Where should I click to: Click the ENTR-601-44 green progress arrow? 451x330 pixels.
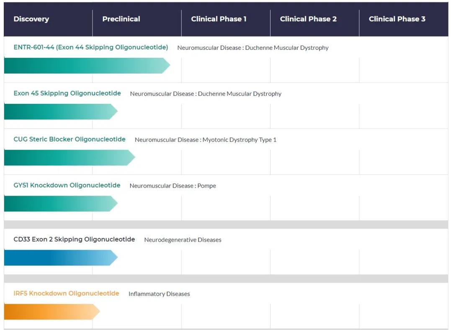point(86,66)
